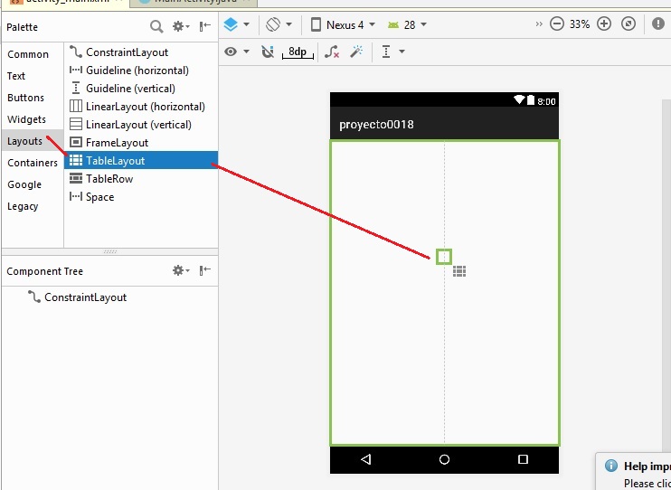The width and height of the screenshot is (671, 490).
Task: Select the Widgets palette category
Action: tap(26, 119)
